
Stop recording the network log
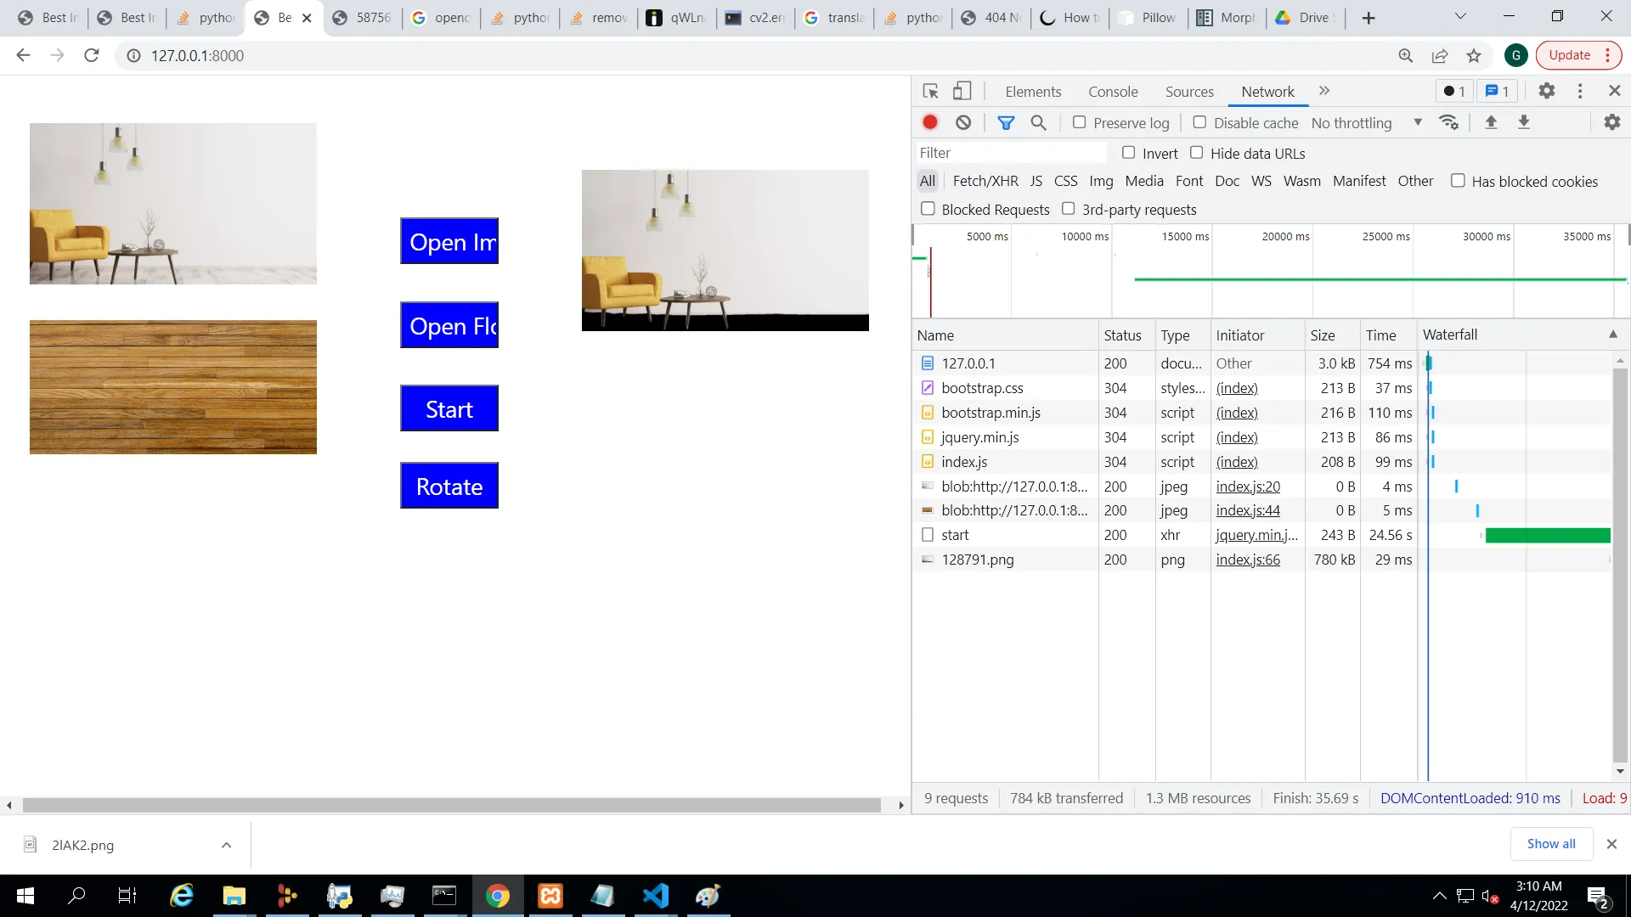coord(930,122)
